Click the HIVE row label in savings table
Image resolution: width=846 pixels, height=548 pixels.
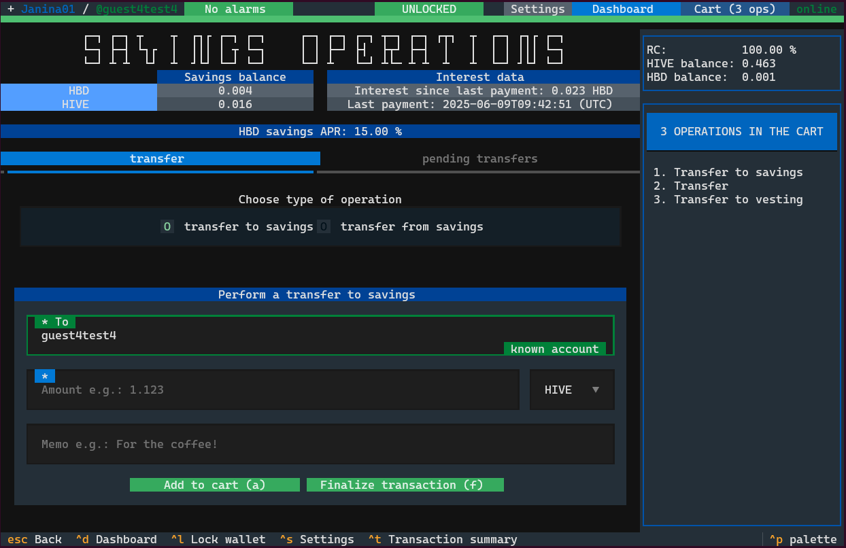(79, 104)
